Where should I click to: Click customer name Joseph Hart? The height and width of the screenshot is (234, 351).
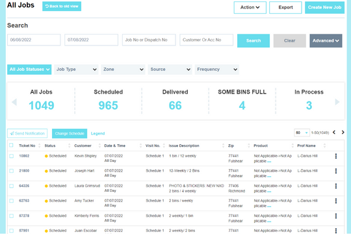tap(84, 171)
